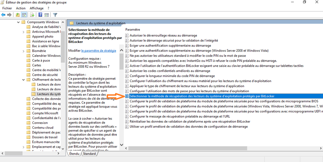Toggle the action pane show/hide icon

point(47,15)
